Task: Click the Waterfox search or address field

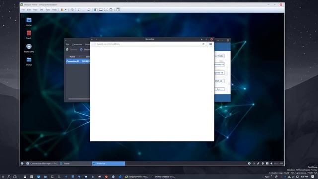Action: (148, 44)
